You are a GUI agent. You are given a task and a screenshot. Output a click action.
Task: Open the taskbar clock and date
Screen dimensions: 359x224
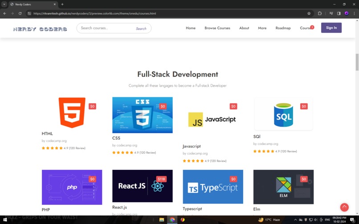[x=339, y=220]
